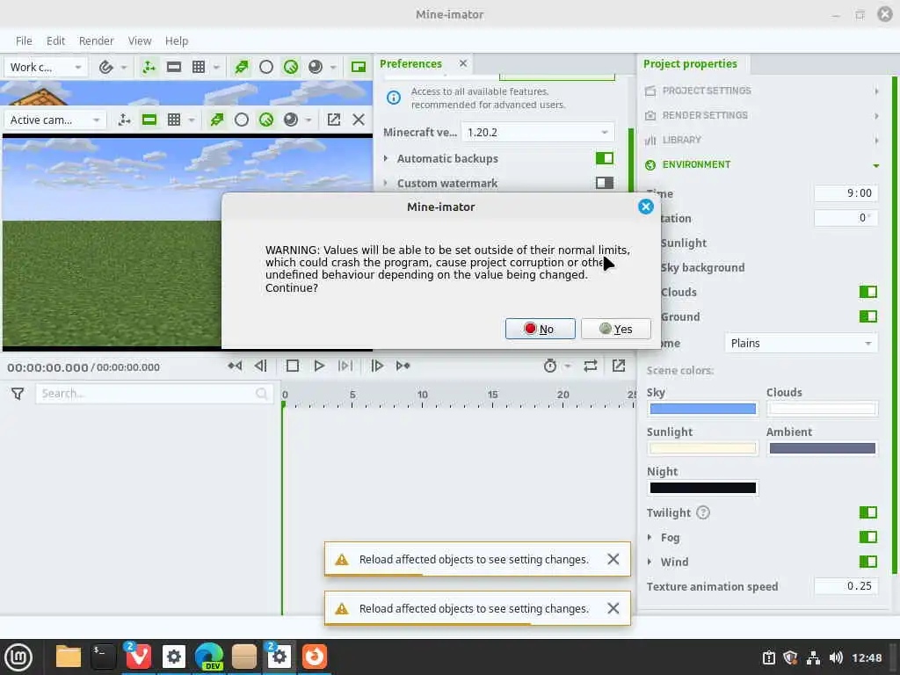The height and width of the screenshot is (675, 900).
Task: Select flat shading circle in work camera toolbar
Action: pos(265,67)
